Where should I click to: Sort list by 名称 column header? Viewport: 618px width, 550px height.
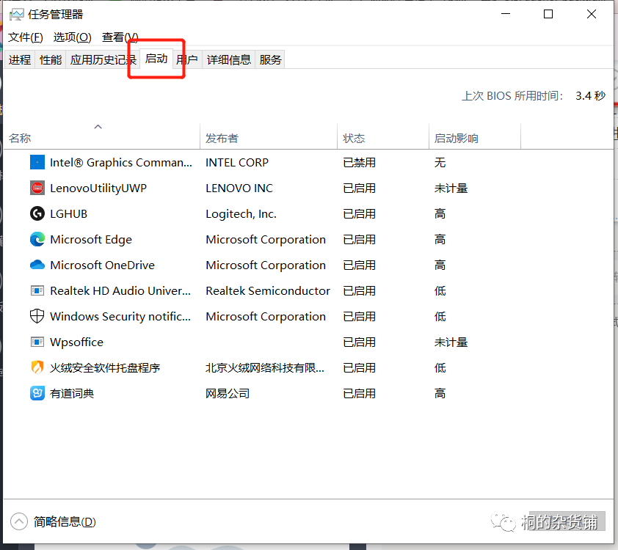point(21,138)
